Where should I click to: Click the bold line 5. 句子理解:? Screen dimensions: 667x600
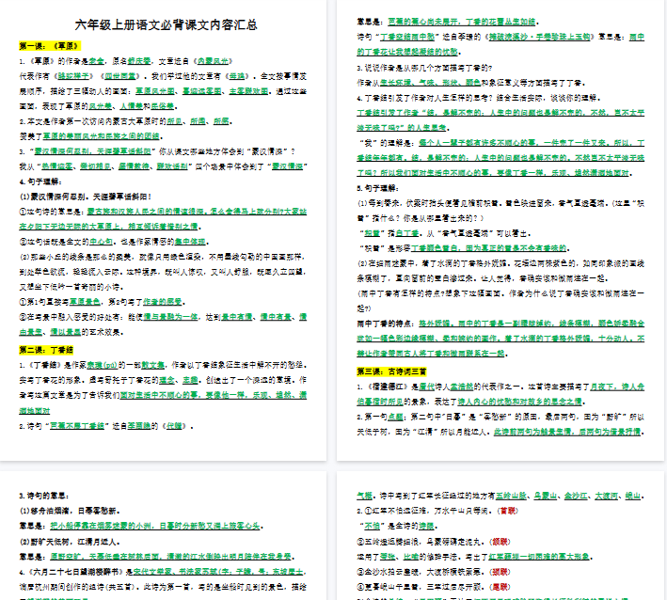[378, 188]
